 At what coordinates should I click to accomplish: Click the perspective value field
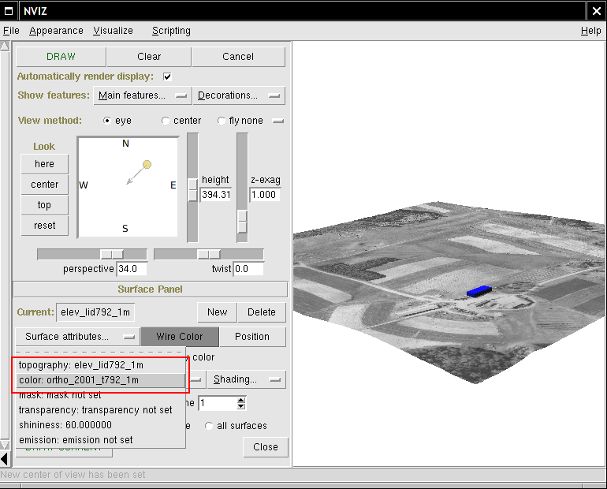(x=131, y=269)
